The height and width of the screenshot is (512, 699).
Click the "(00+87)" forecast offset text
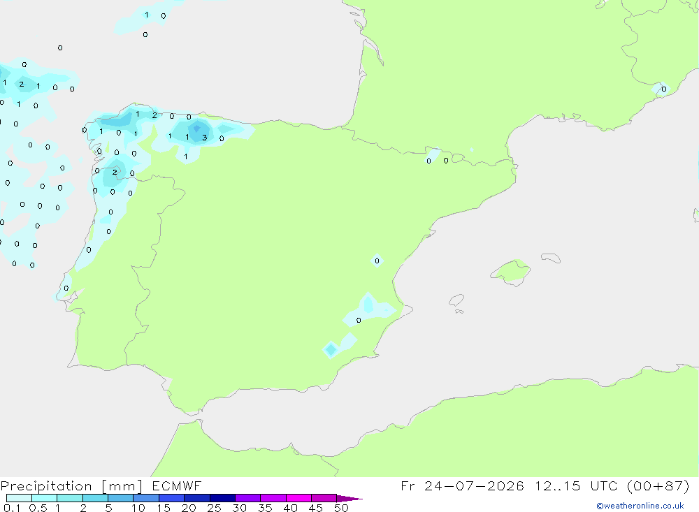click(658, 485)
